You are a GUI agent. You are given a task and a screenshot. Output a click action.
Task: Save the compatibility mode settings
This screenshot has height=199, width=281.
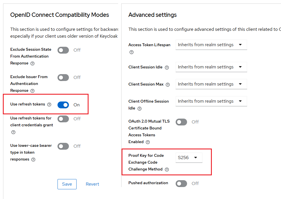pyautogui.click(x=67, y=184)
